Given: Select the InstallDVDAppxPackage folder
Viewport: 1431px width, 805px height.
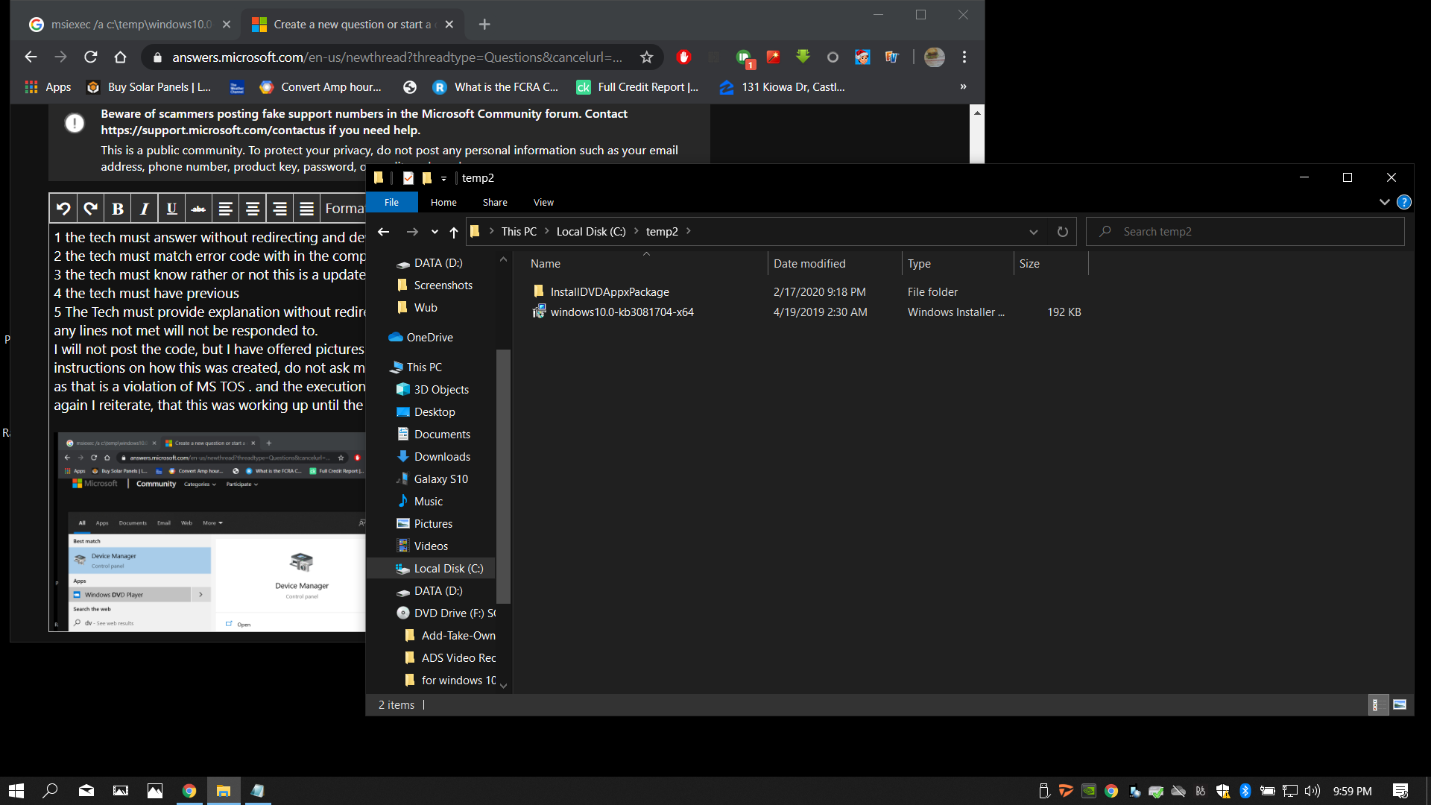Looking at the screenshot, I should coord(610,292).
